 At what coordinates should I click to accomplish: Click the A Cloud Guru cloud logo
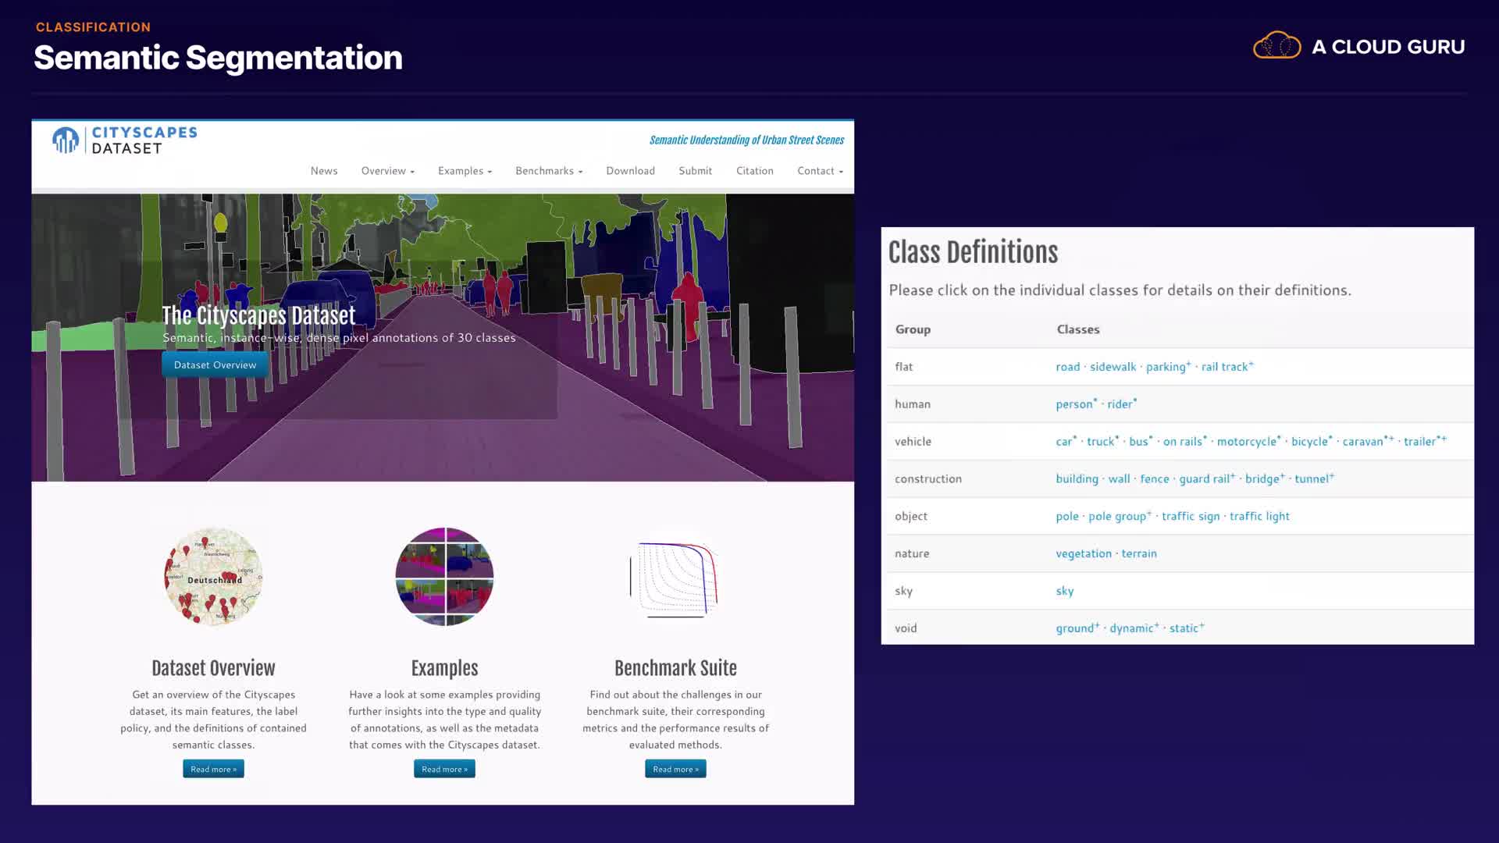tap(1276, 46)
